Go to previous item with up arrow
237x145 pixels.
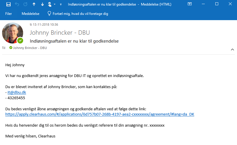(34, 4)
